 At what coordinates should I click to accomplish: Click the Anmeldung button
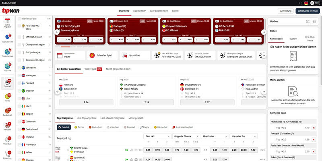286,11
